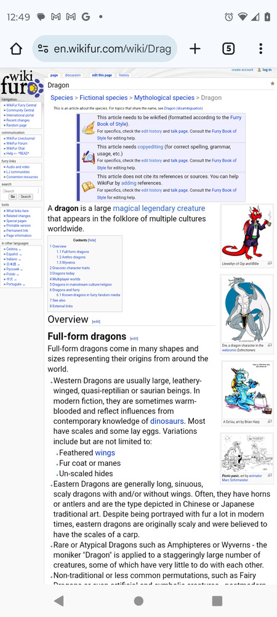
Task: Open the Mythological species breadcrumb link
Action: [x=164, y=97]
